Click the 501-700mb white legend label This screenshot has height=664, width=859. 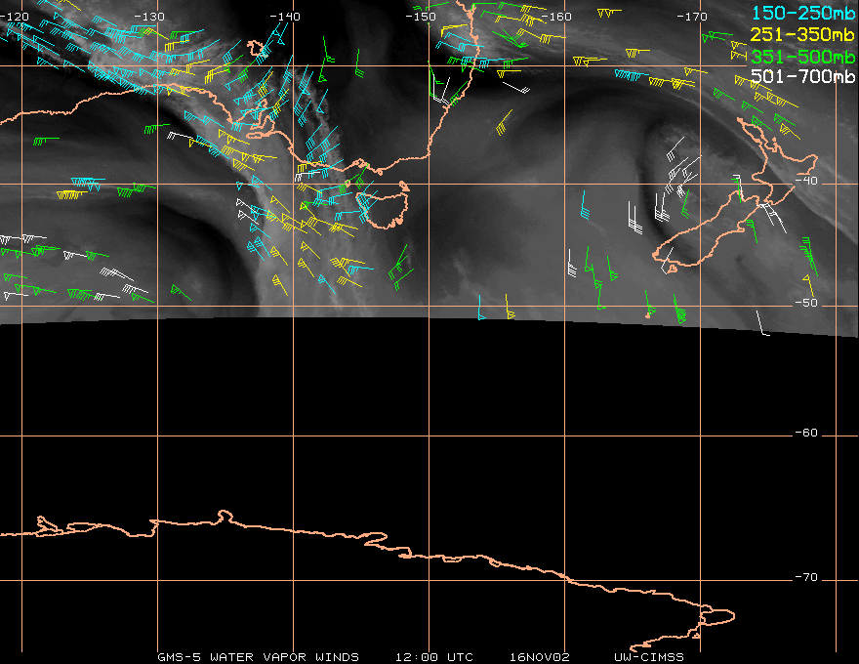[x=802, y=76]
